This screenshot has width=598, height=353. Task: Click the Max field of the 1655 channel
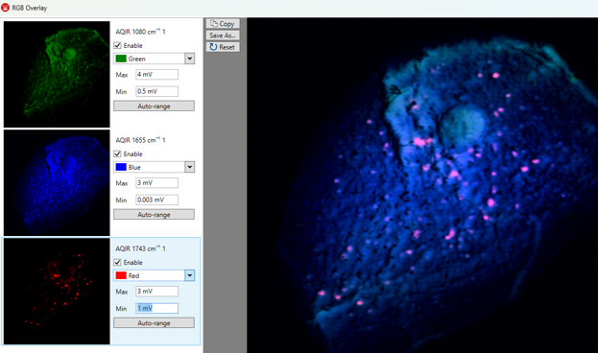(156, 183)
